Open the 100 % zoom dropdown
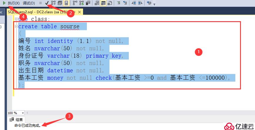The image size is (255, 130). (x=23, y=113)
